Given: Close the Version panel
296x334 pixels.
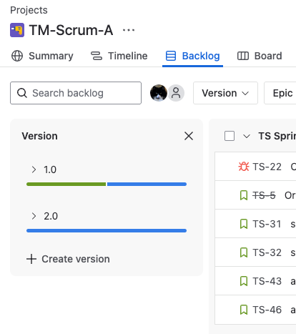Looking at the screenshot, I should coord(189,136).
